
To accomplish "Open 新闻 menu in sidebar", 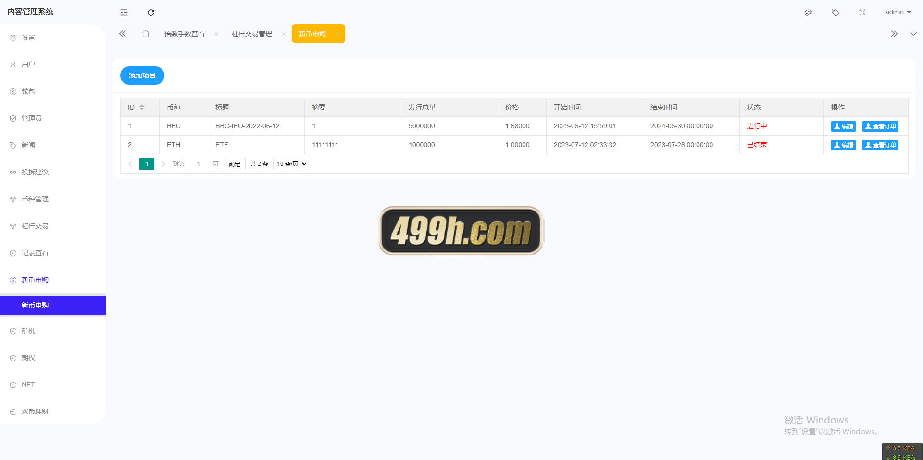I will point(53,145).
